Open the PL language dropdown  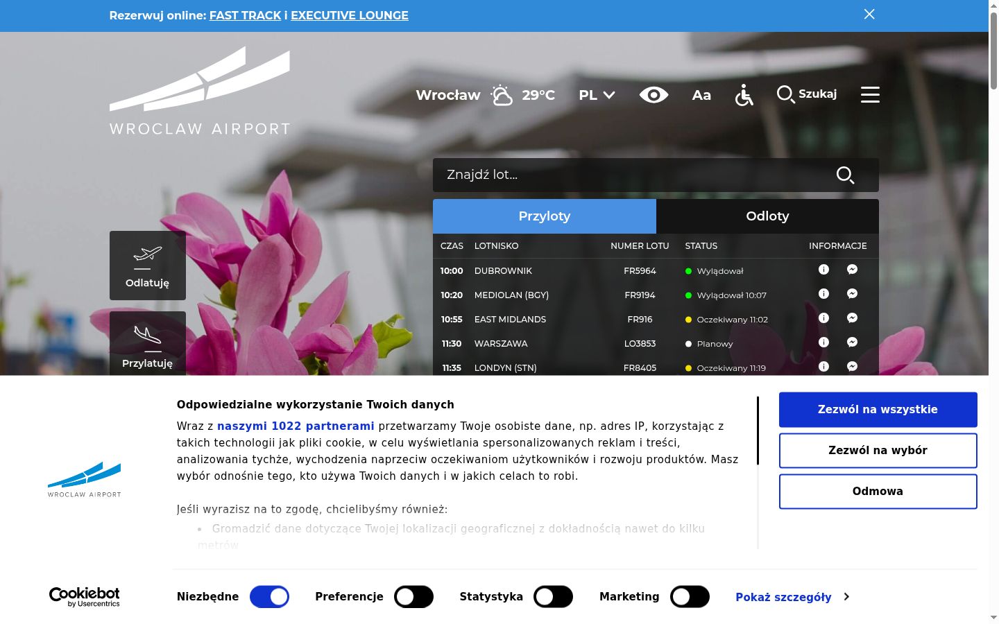(597, 95)
